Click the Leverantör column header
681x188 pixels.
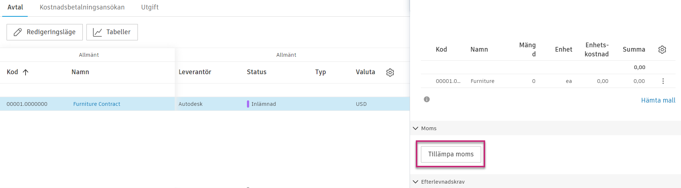click(195, 72)
